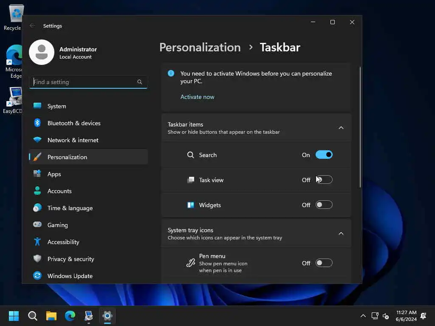This screenshot has width=435, height=326.
Task: Collapse the Taskbar items section
Action: coord(341,128)
